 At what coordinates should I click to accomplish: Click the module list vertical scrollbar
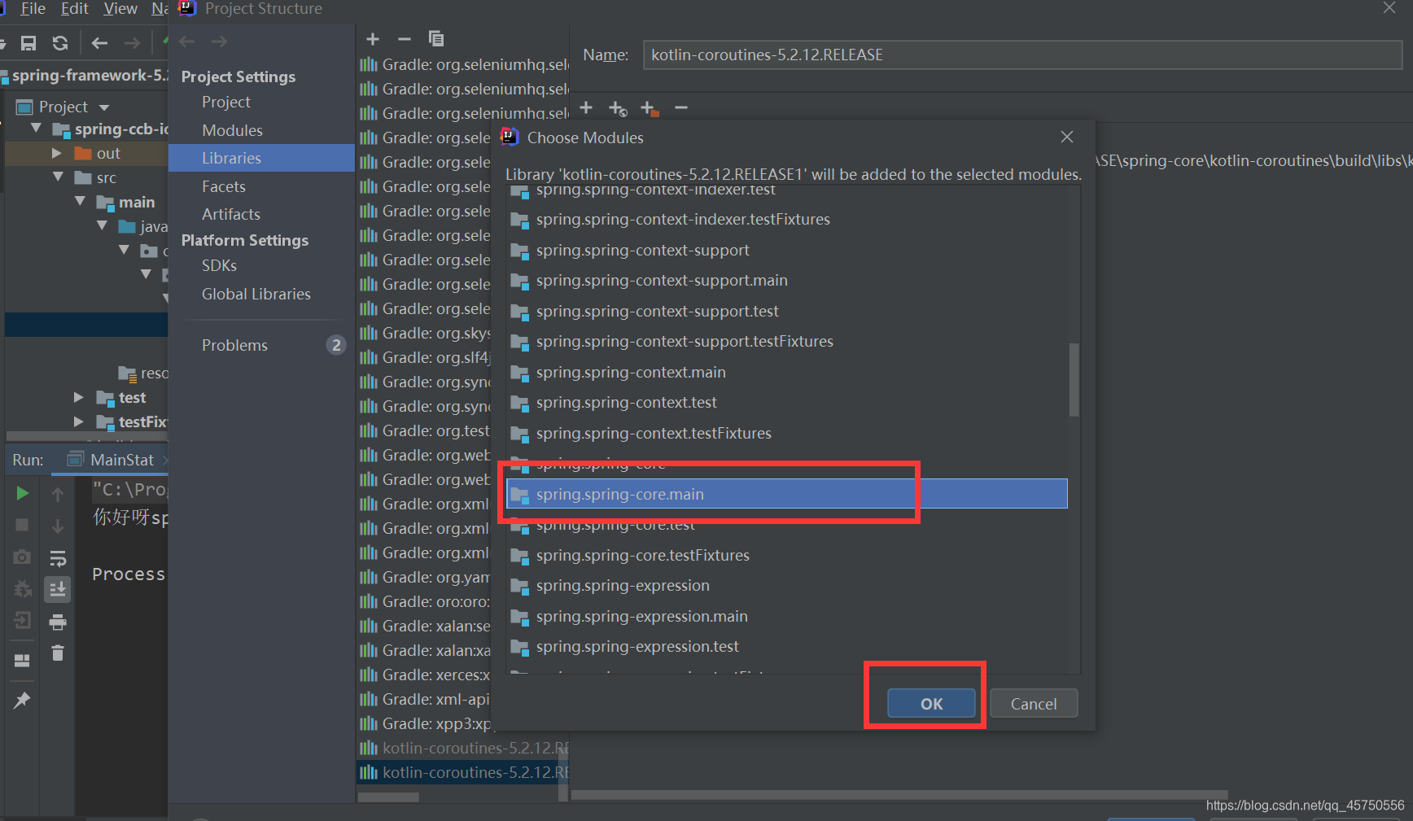point(1074,379)
